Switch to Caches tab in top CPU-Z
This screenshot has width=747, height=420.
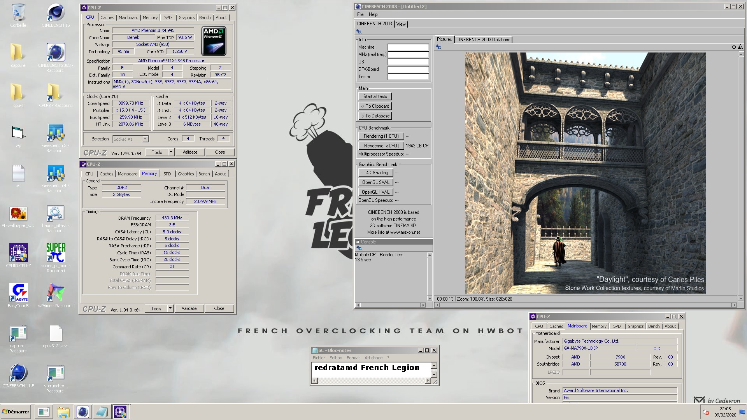point(107,17)
